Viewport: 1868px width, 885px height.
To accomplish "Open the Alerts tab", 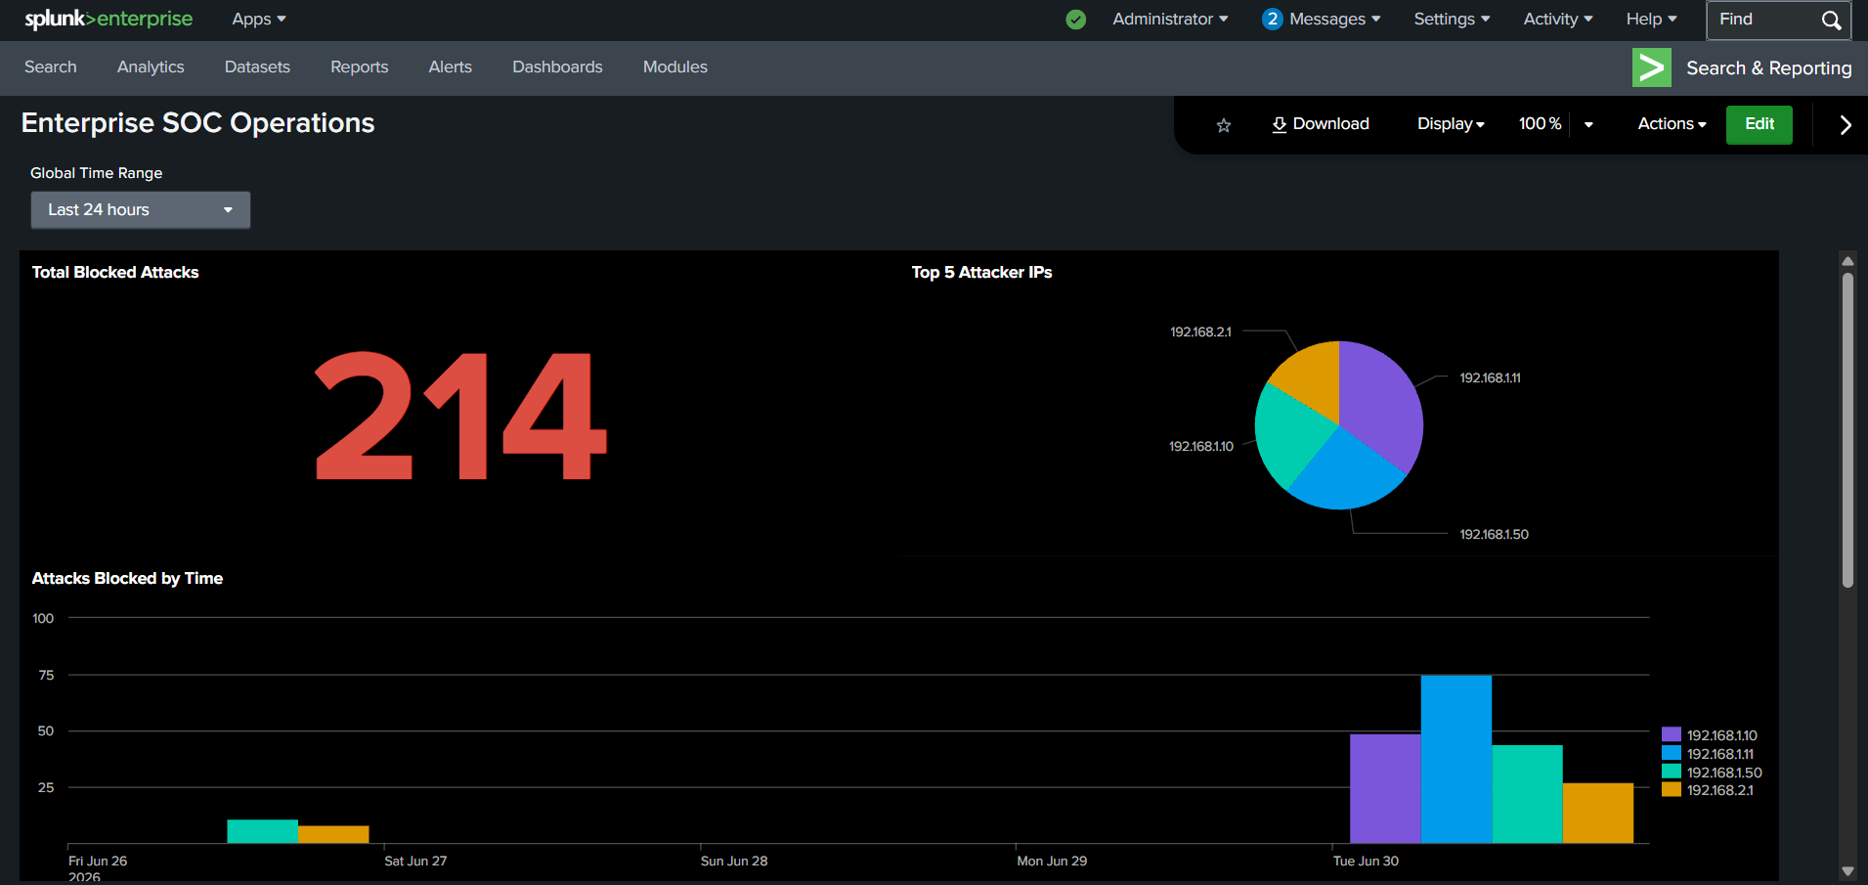I will 450,67.
